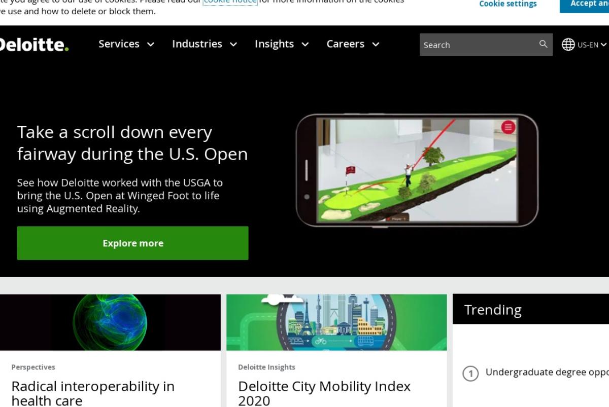Click the red menu icon in phone image
This screenshot has width=609, height=407.
coord(508,127)
